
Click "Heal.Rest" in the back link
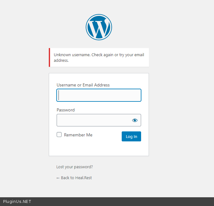[x=84, y=178]
